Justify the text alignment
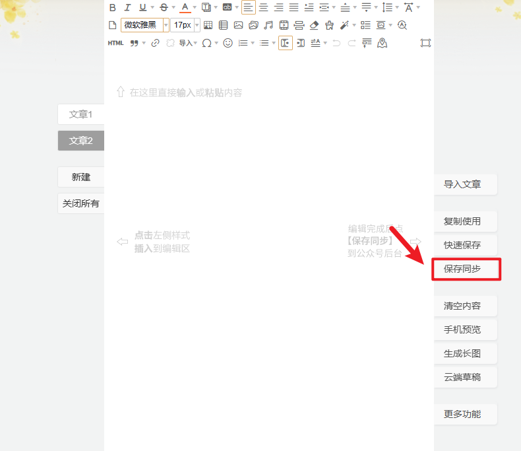The height and width of the screenshot is (451, 521). pos(293,7)
